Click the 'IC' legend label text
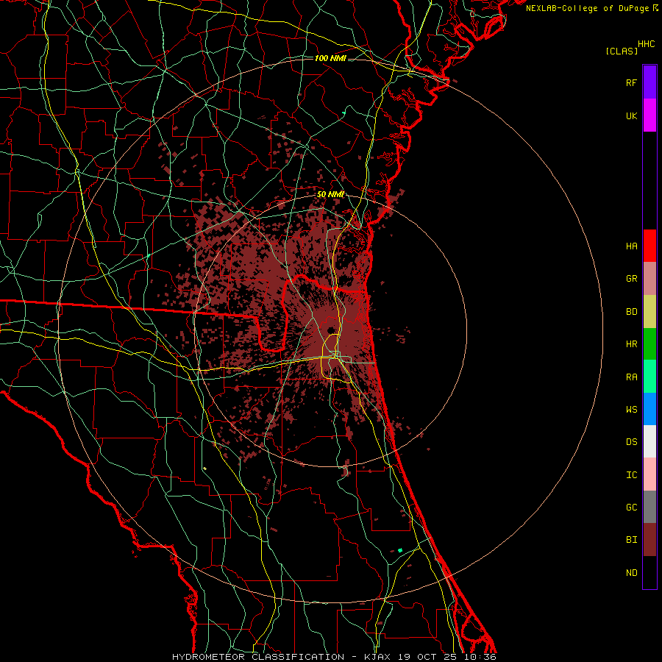 631,475
